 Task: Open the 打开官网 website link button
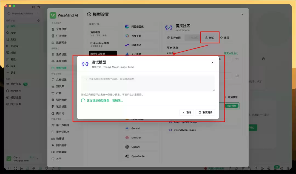(x=174, y=38)
